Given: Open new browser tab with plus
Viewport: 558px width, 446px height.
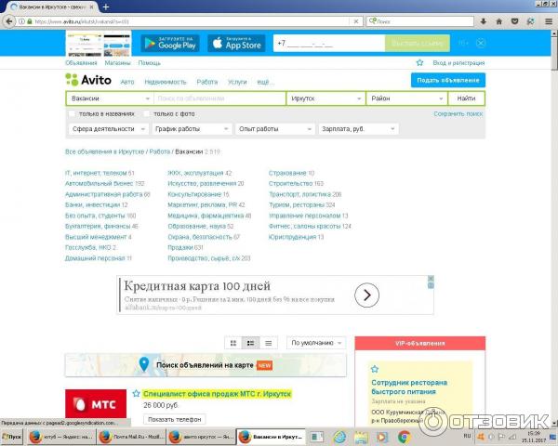Looking at the screenshot, I should coord(106,7).
